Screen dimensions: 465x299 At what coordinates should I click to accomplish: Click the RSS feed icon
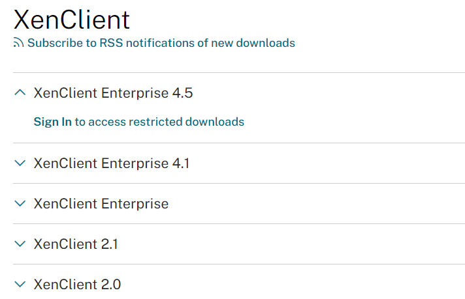tap(18, 43)
